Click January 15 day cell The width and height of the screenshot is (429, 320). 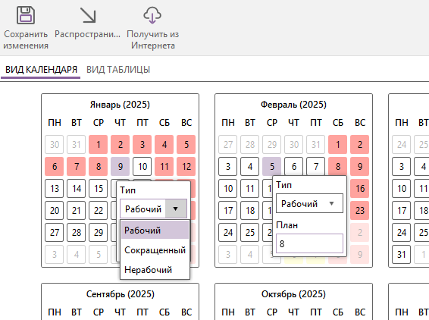click(99, 188)
